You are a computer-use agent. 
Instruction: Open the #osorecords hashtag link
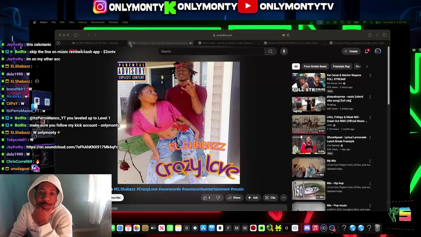(x=169, y=189)
